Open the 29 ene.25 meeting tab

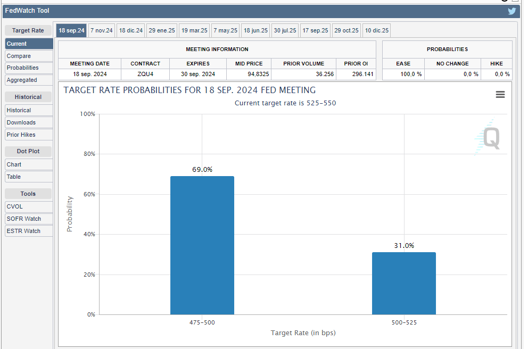[161, 30]
